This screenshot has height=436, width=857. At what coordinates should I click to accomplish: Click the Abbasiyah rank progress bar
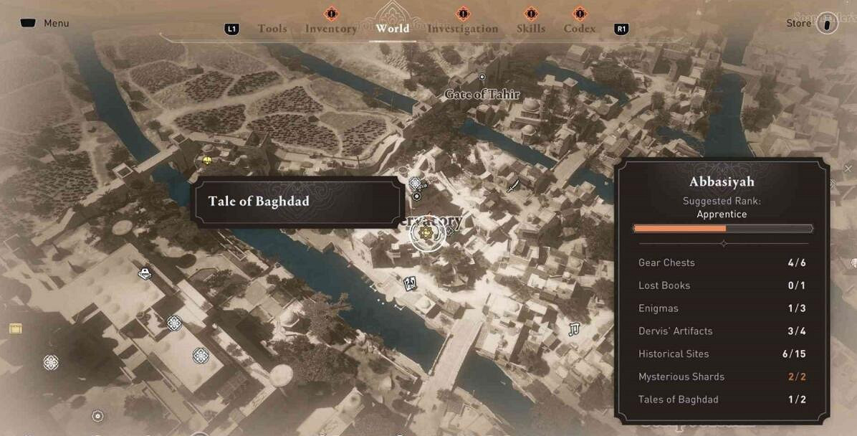pyautogui.click(x=722, y=229)
